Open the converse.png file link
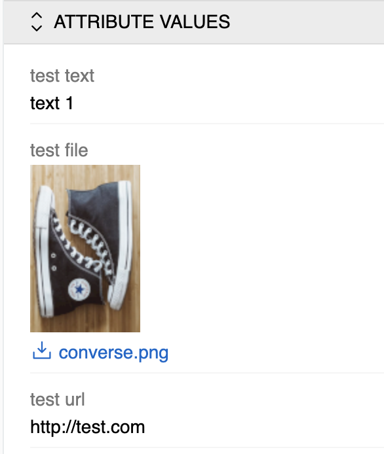 click(113, 353)
